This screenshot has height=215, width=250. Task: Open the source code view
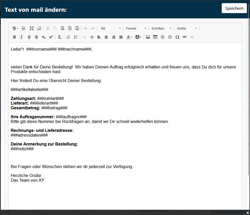pyautogui.click(x=23, y=28)
